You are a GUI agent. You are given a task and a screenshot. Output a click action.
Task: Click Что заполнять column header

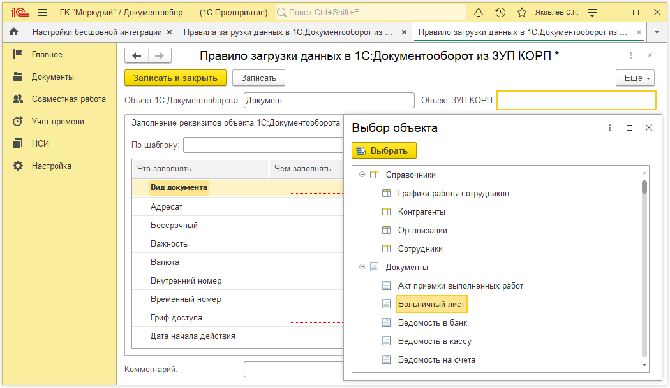[x=200, y=169]
